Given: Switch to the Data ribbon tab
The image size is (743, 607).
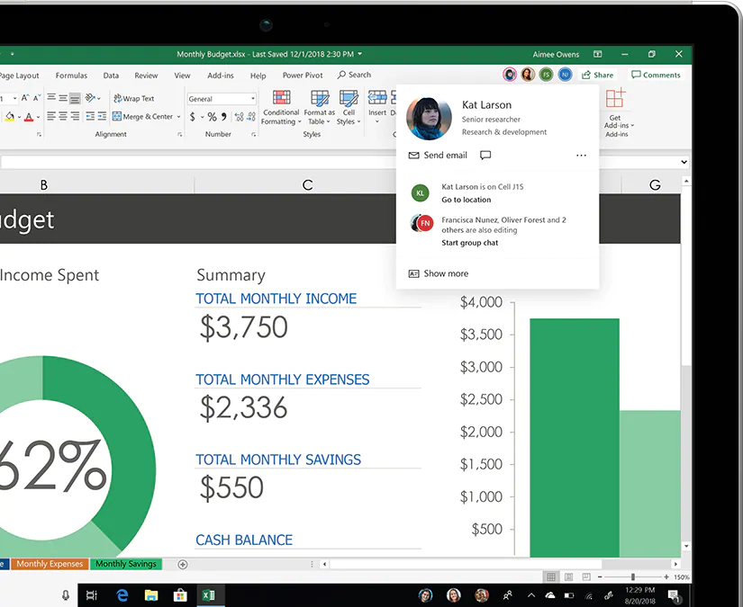Looking at the screenshot, I should (111, 76).
